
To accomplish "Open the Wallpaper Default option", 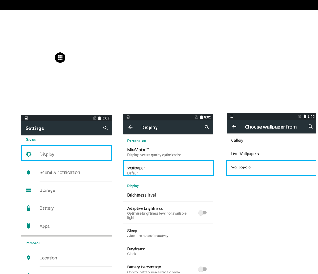I will point(168,168).
